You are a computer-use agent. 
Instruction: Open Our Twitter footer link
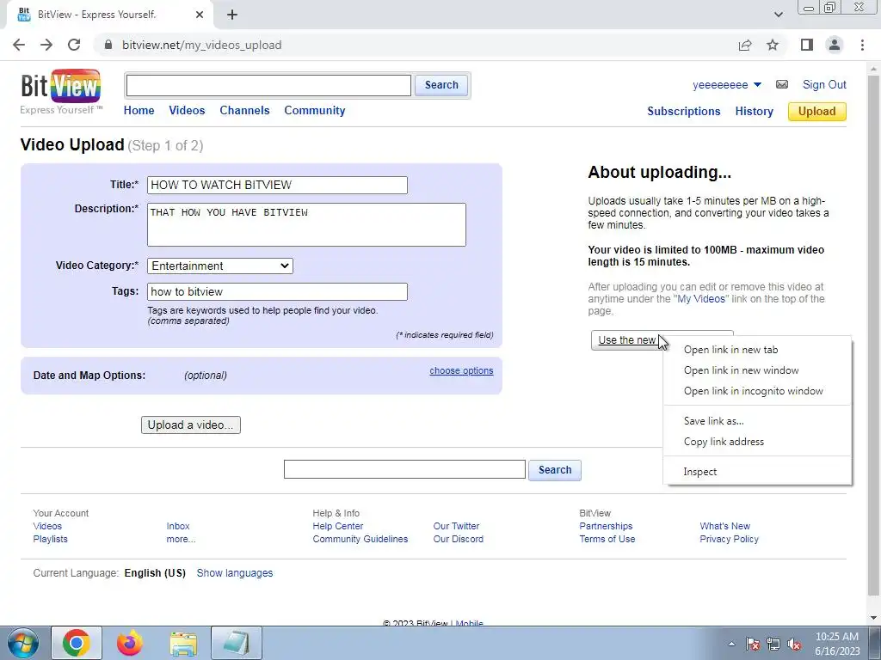pos(456,526)
